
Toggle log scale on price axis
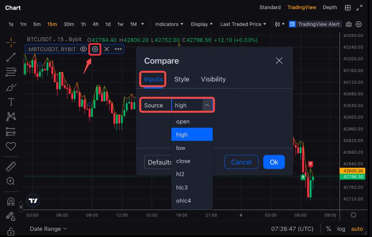point(341,229)
